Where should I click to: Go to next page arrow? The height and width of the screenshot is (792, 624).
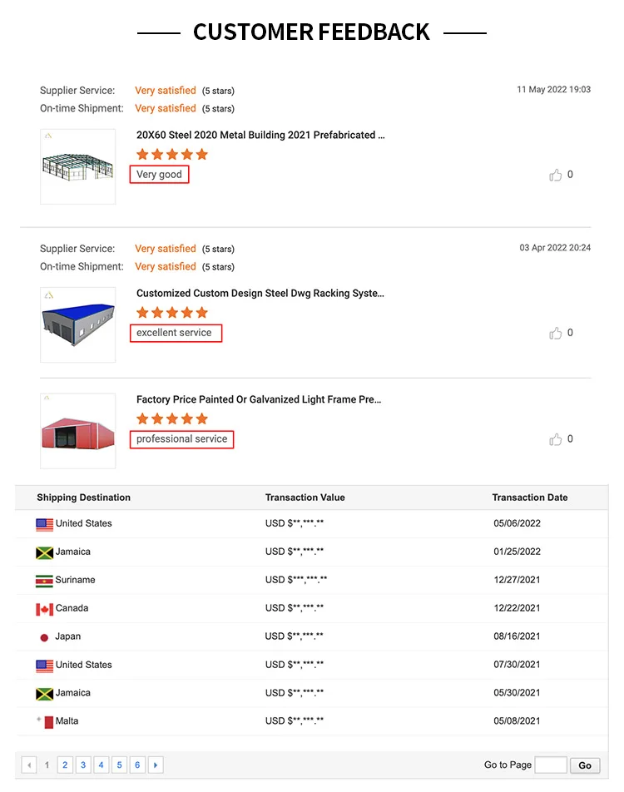tap(156, 765)
